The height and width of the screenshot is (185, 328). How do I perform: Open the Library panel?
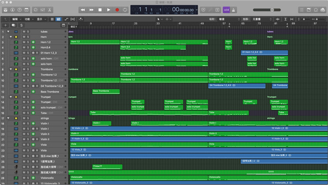[6, 10]
